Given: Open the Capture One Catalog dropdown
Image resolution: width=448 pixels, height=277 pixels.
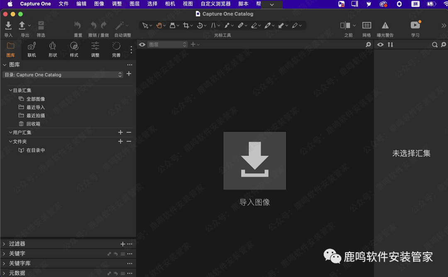Looking at the screenshot, I should [x=63, y=75].
